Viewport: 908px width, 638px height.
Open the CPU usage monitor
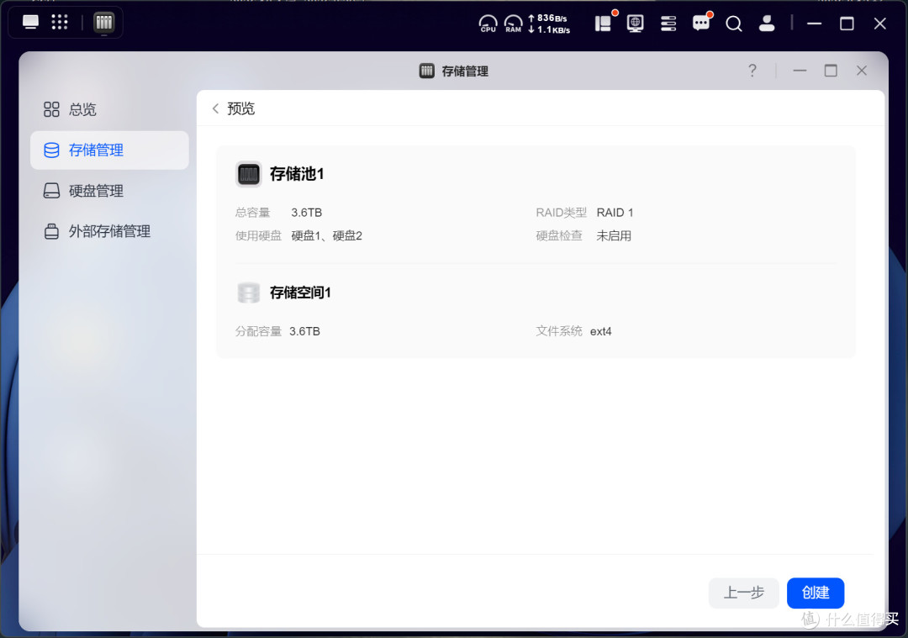click(x=488, y=24)
